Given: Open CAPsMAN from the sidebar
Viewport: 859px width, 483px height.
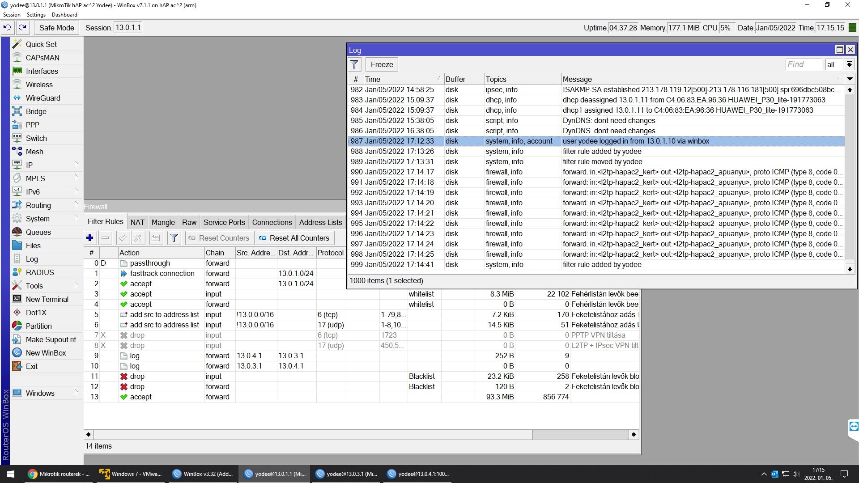Looking at the screenshot, I should tap(43, 58).
